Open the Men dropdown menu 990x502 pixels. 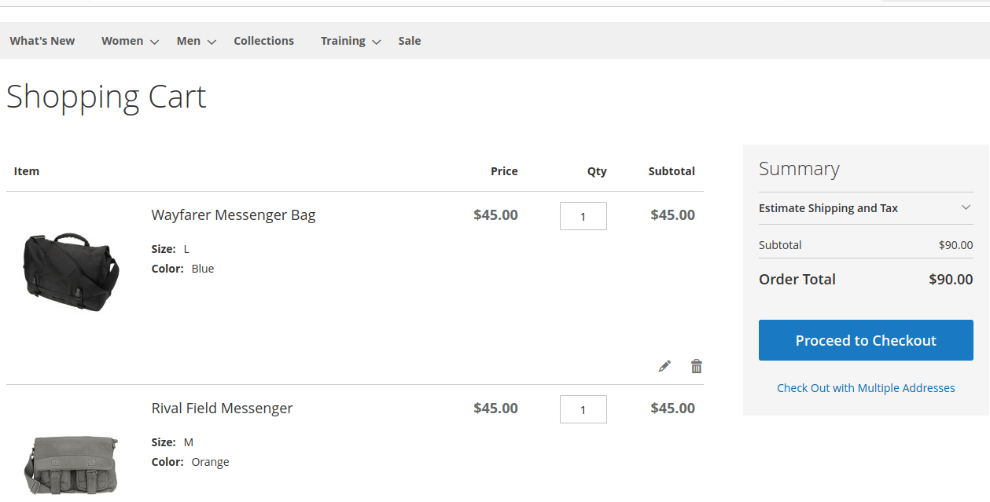pos(188,40)
